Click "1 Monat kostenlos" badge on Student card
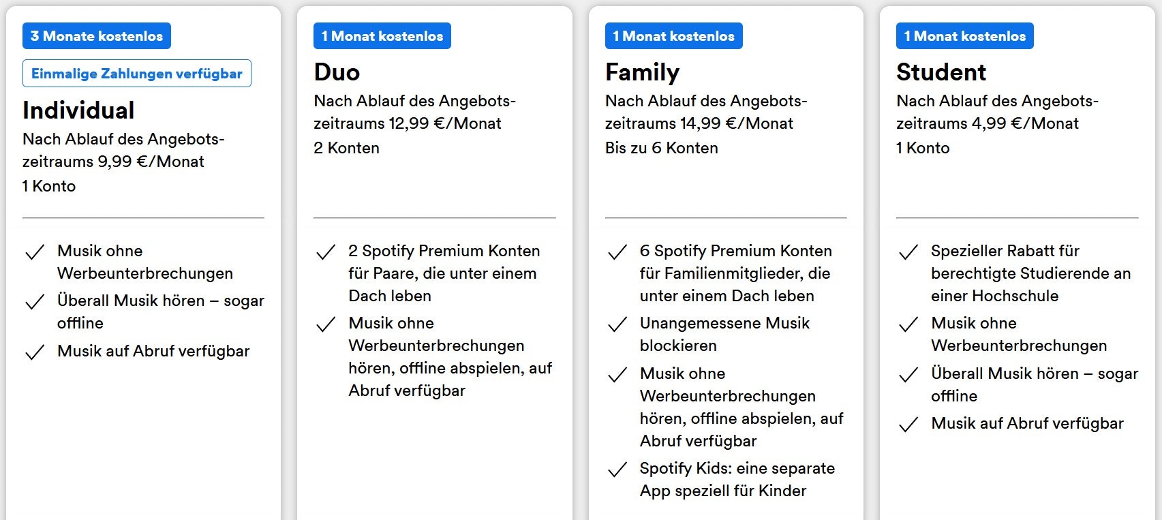The height and width of the screenshot is (520, 1162). point(964,36)
